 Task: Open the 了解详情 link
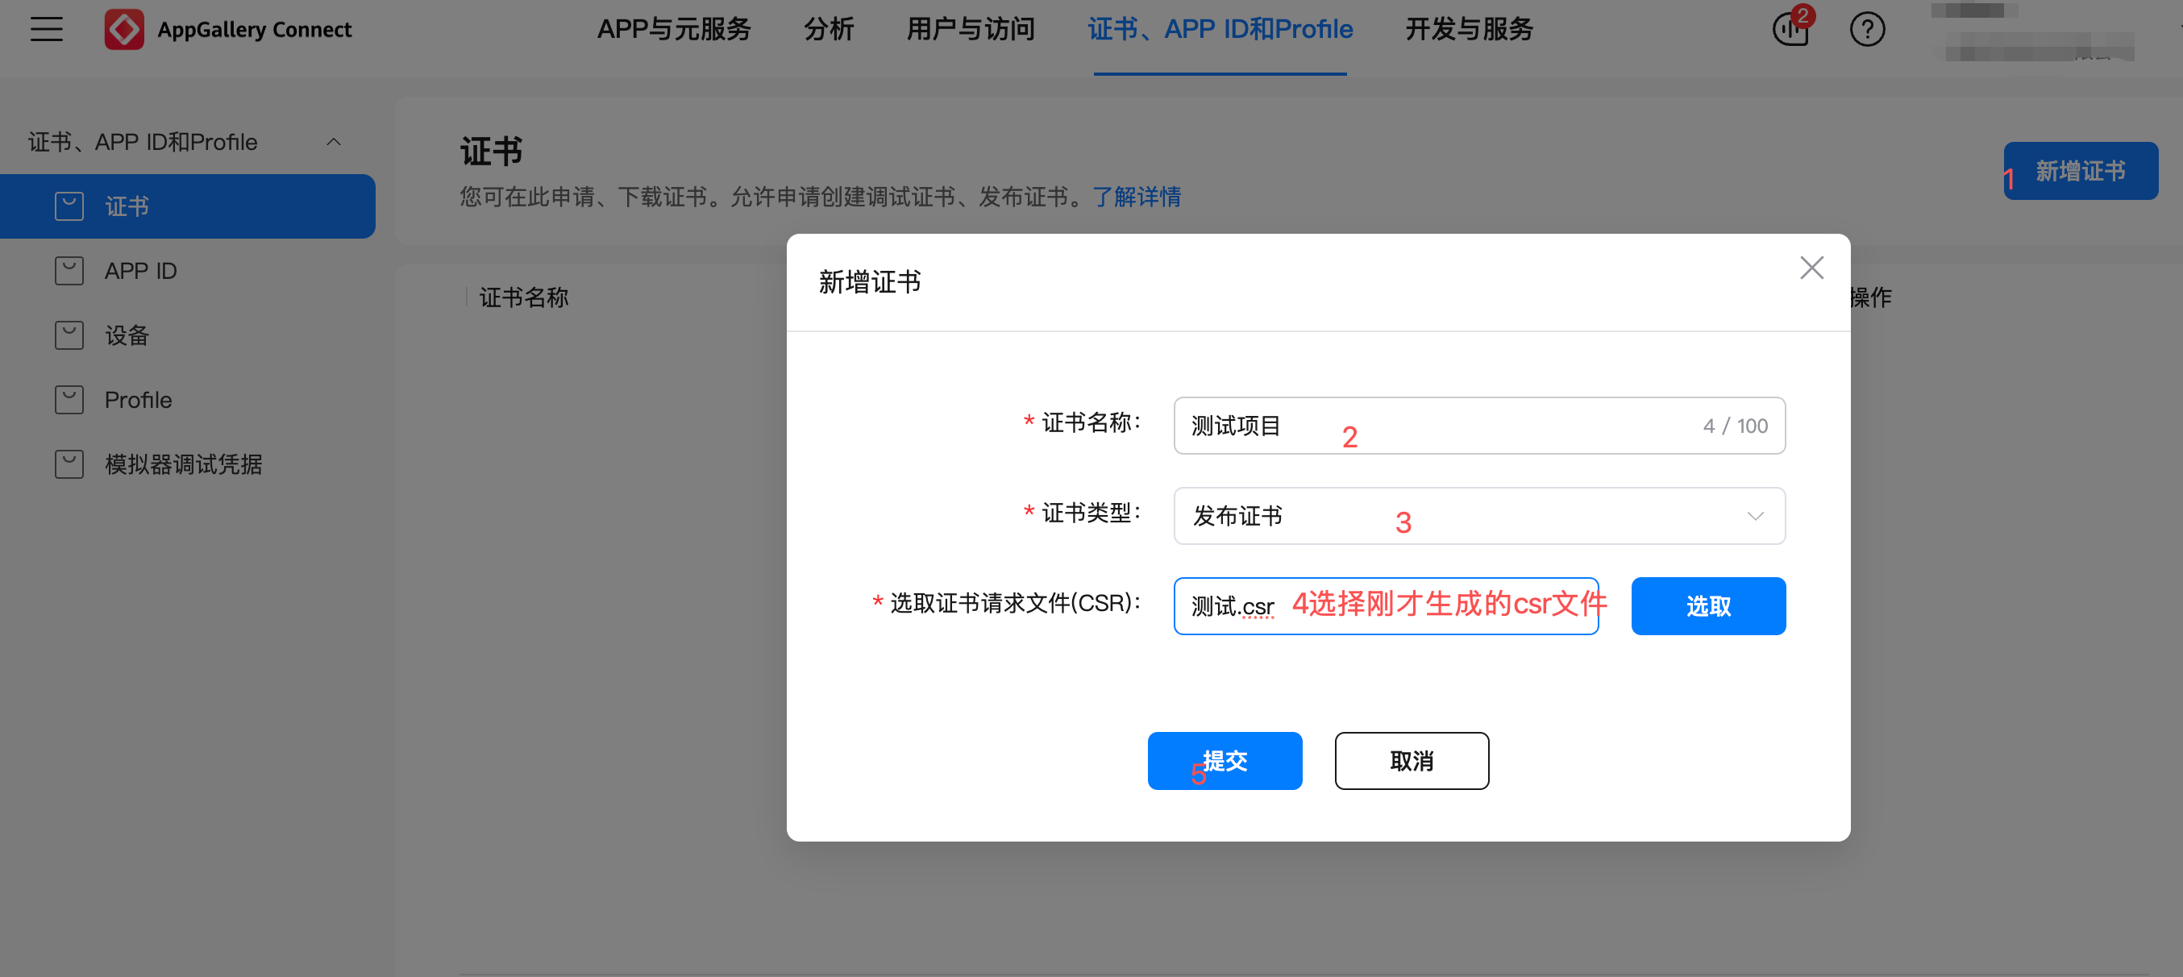1137,197
